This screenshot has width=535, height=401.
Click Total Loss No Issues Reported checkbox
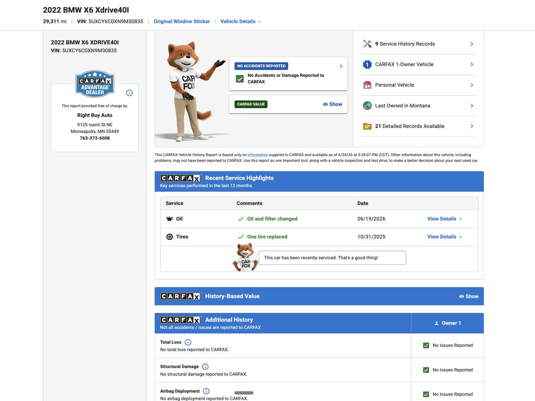click(x=426, y=345)
